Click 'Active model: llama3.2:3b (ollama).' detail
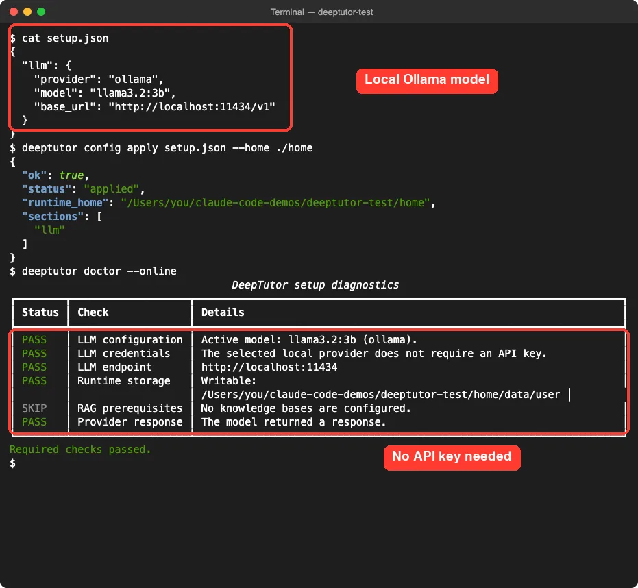The width and height of the screenshot is (638, 588). 309,340
